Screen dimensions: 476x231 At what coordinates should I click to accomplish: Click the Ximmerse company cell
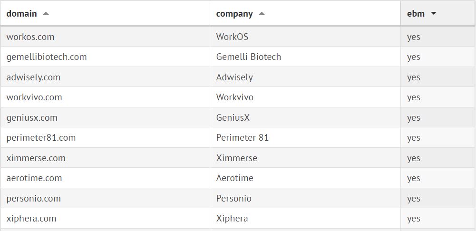236,158
